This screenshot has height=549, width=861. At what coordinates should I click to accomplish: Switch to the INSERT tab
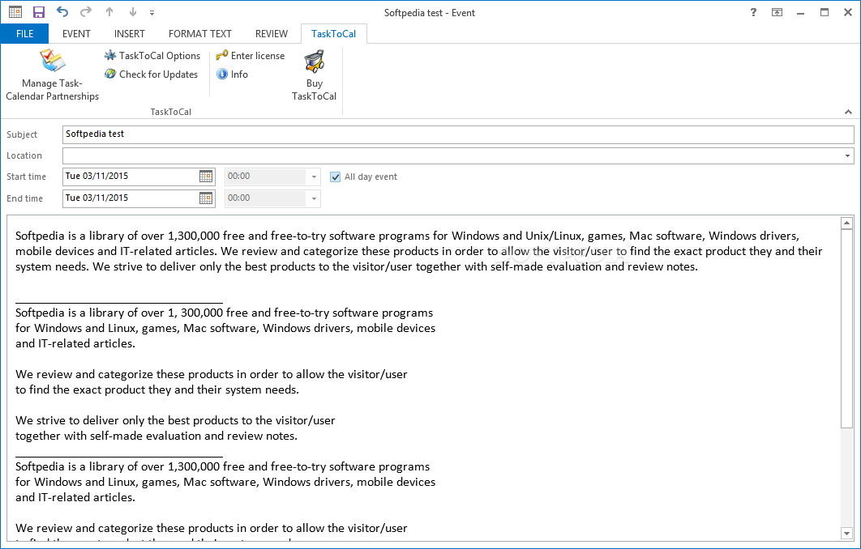tap(130, 33)
